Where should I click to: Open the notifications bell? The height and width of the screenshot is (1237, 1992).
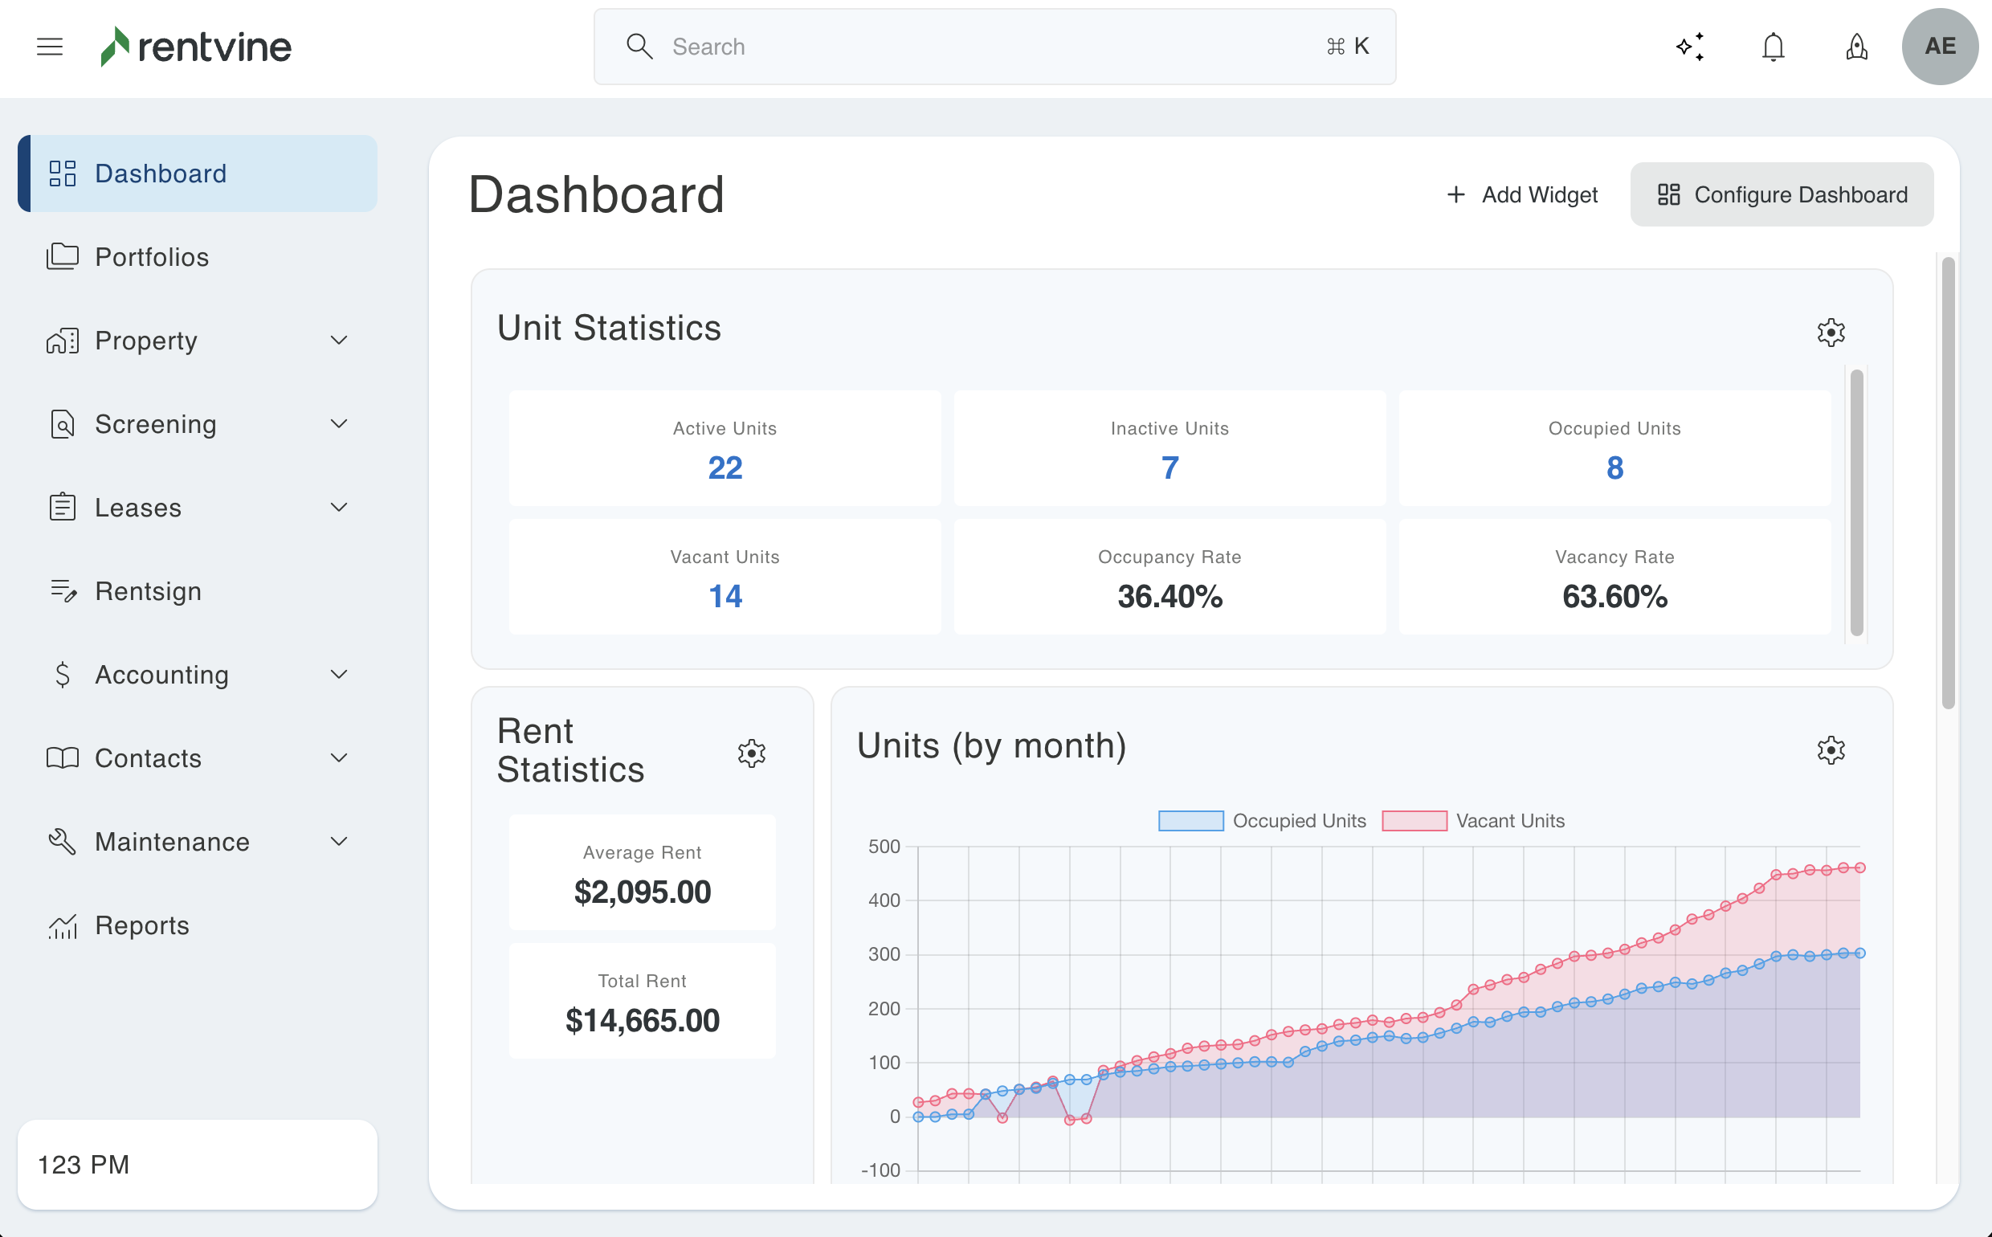(x=1773, y=47)
